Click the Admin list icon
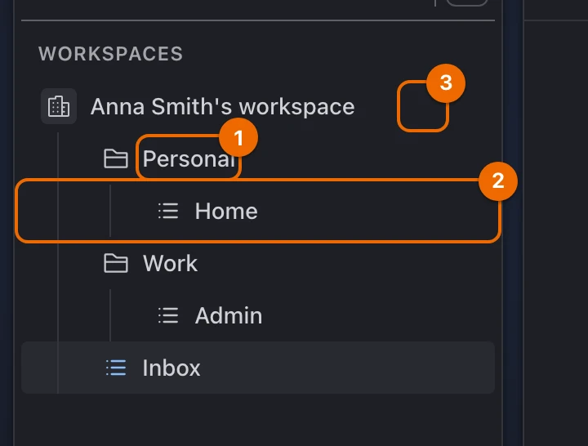Image resolution: width=588 pixels, height=446 pixels. (168, 315)
